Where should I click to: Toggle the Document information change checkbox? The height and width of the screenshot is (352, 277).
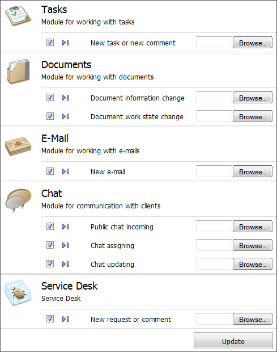click(x=50, y=98)
